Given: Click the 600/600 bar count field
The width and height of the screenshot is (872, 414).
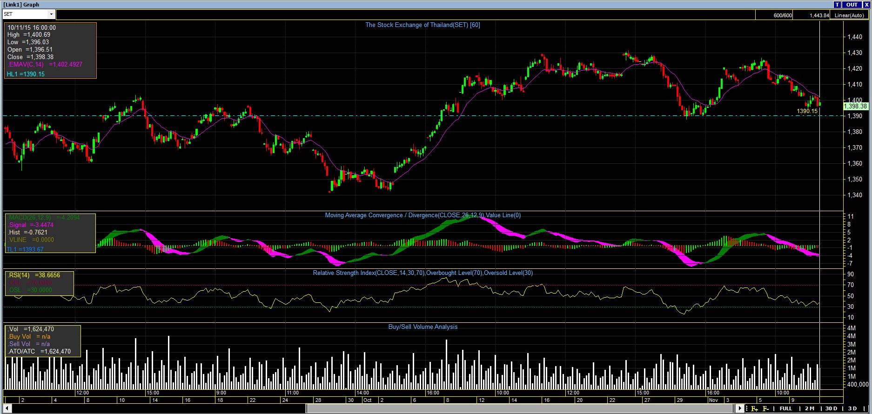Looking at the screenshot, I should coord(775,15).
